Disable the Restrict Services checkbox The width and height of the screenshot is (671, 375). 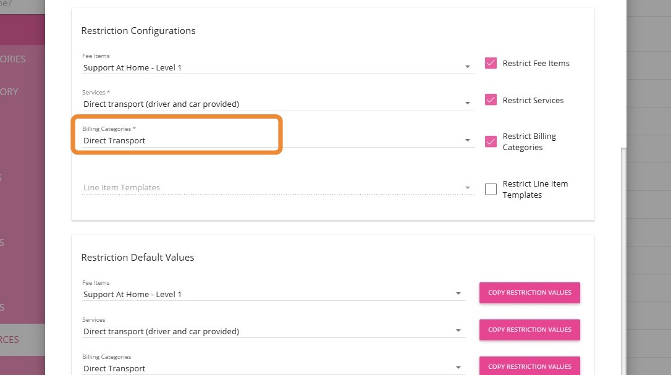coord(491,100)
